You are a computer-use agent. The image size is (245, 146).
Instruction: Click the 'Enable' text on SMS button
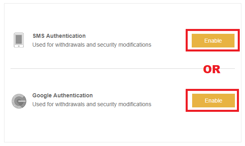(213, 41)
